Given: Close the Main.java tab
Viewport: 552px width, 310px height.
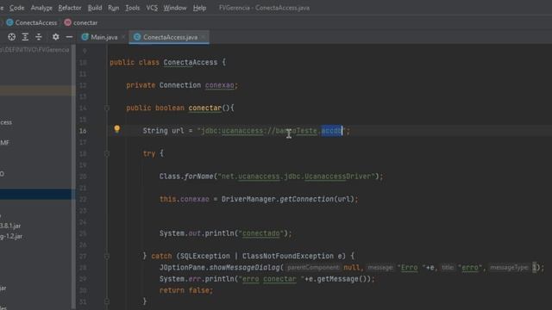Looking at the screenshot, I should point(123,37).
